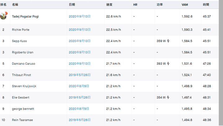
Task: Click the time 45:41
Action: pyautogui.click(x=207, y=30)
